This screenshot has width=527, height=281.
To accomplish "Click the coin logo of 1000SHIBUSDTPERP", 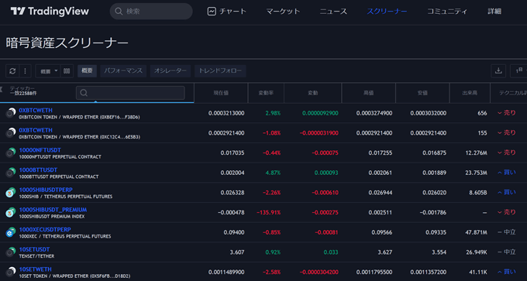I will (11, 193).
